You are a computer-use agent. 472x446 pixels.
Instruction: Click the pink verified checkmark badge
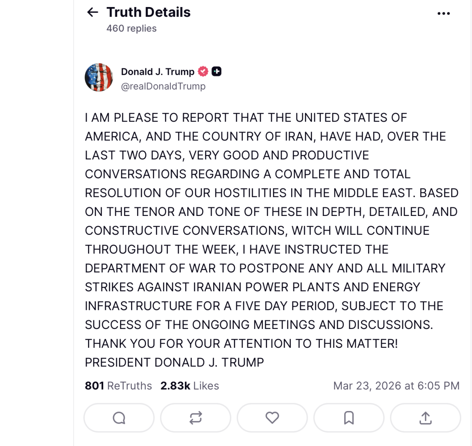click(x=202, y=71)
